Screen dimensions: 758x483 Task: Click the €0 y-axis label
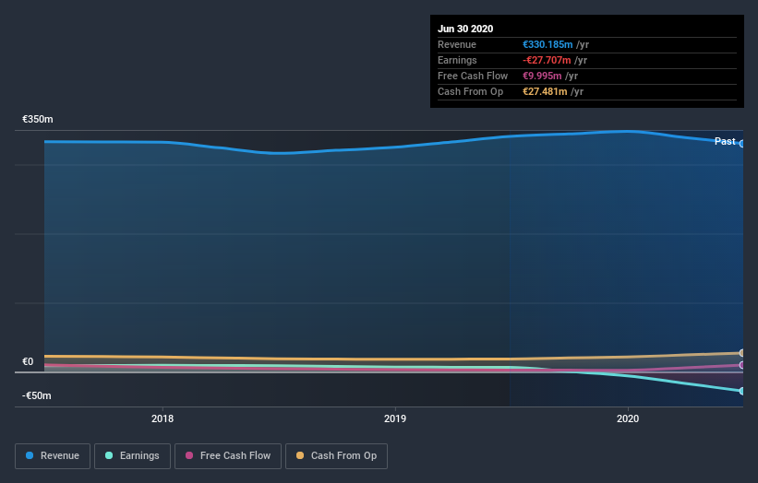pos(28,361)
